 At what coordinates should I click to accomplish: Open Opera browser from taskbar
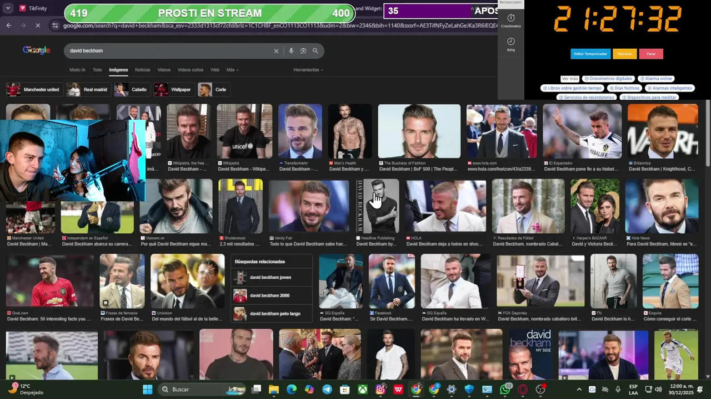(x=523, y=390)
